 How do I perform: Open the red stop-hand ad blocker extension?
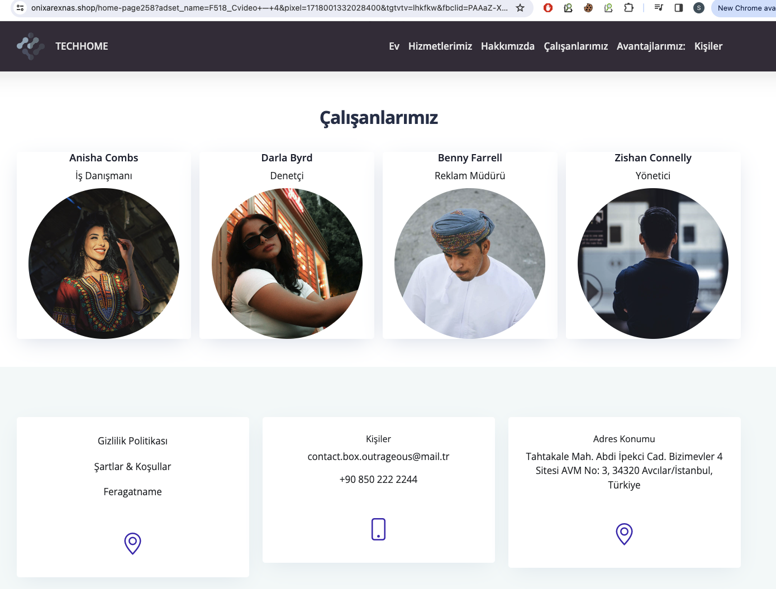pos(548,8)
